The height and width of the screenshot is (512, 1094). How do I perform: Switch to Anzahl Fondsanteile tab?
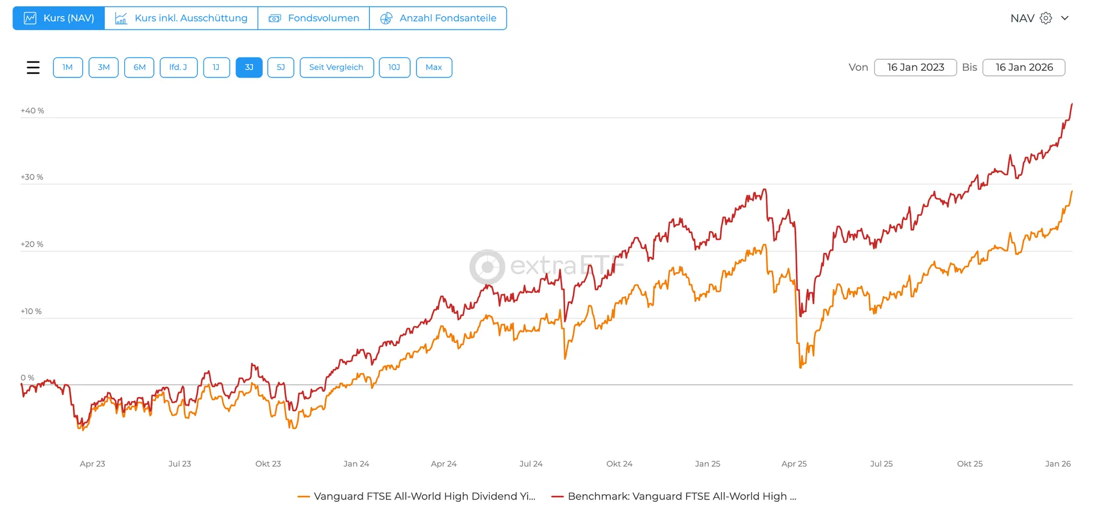(x=447, y=18)
